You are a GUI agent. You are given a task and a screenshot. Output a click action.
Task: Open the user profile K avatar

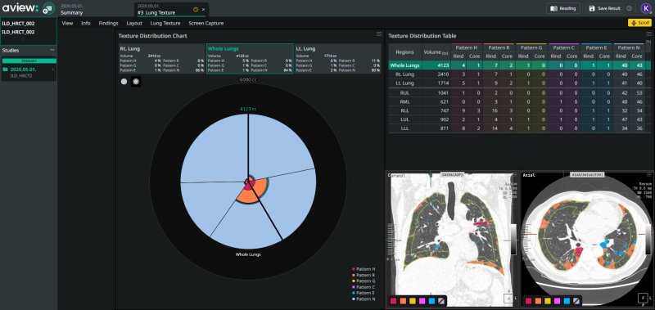646,8
